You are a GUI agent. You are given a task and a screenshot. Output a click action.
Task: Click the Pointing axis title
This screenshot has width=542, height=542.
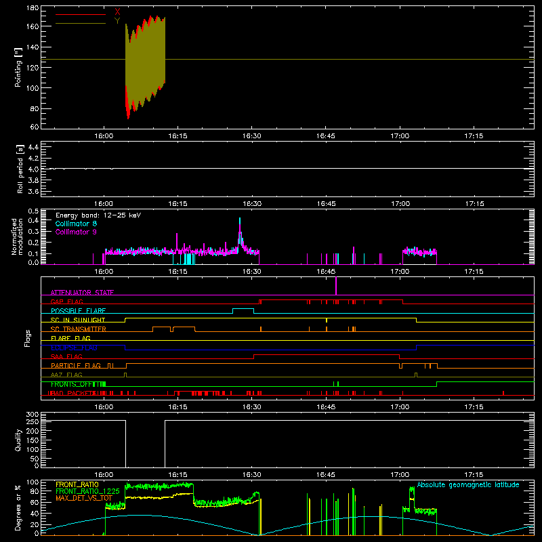(18, 67)
